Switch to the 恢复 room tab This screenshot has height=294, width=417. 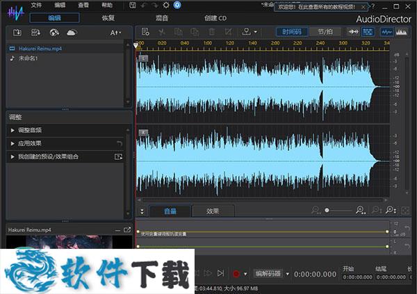(x=108, y=18)
